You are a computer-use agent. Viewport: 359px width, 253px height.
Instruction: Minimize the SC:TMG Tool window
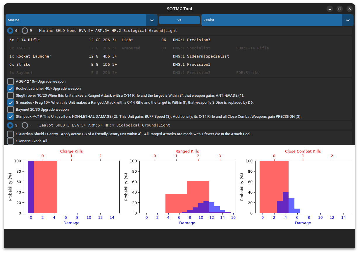pyautogui.click(x=329, y=9)
